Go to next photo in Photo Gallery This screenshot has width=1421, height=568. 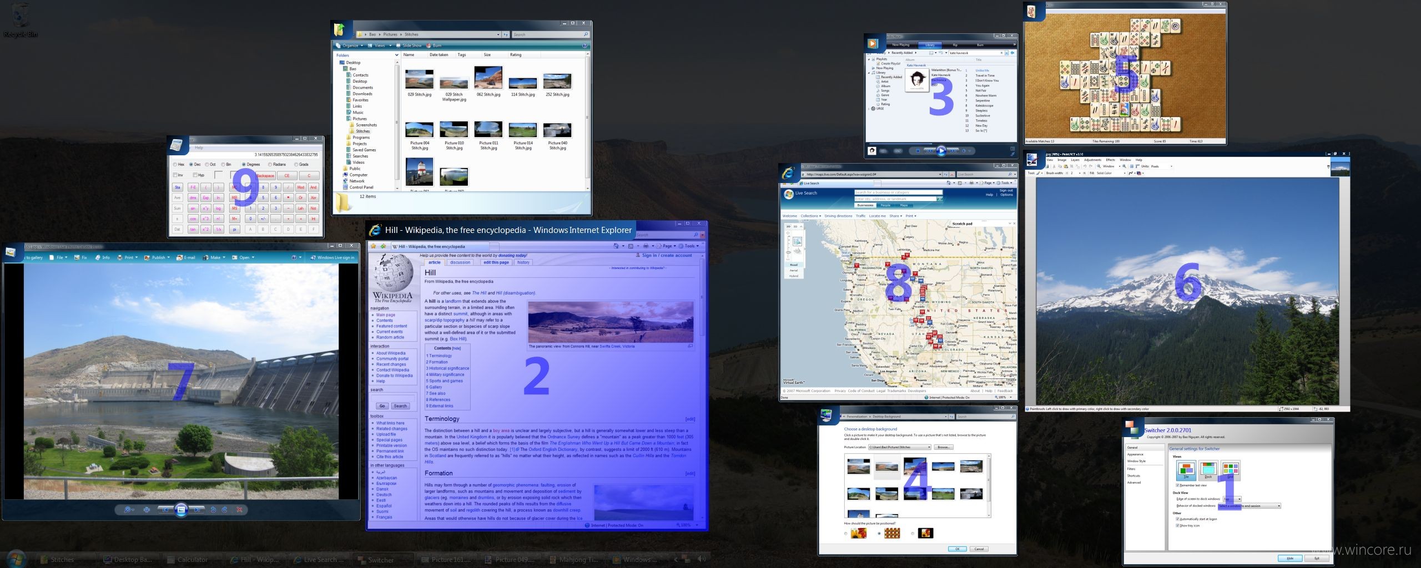tap(196, 509)
